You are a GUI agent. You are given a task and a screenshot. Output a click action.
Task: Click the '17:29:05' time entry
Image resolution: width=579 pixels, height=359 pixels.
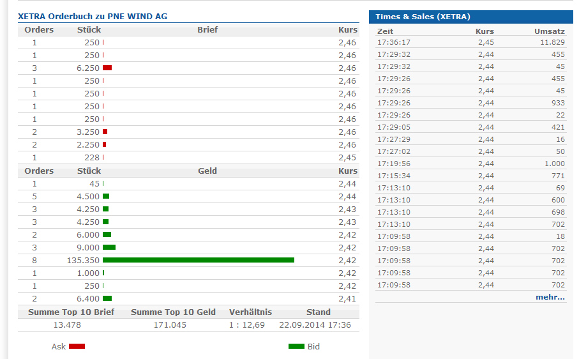[394, 127]
